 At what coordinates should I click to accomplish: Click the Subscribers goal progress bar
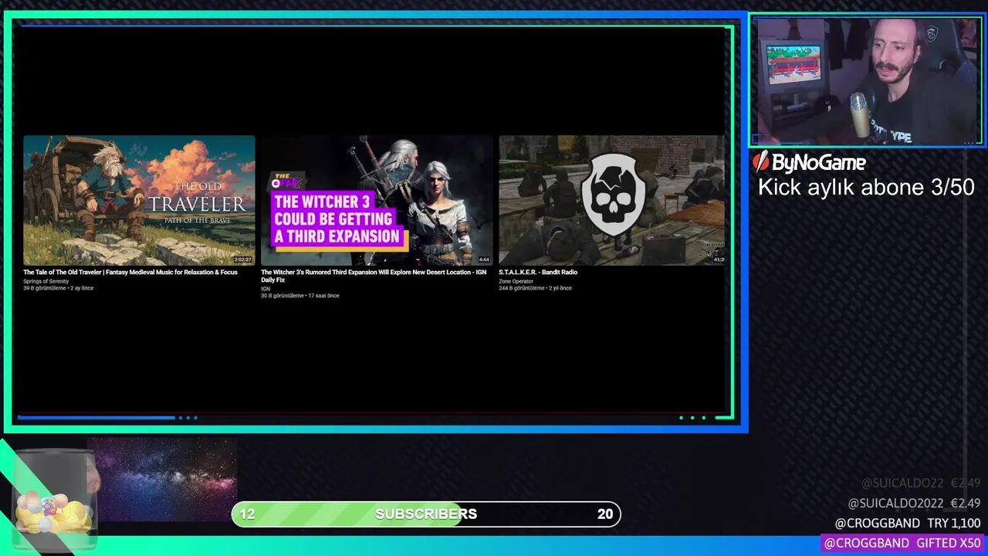[426, 514]
